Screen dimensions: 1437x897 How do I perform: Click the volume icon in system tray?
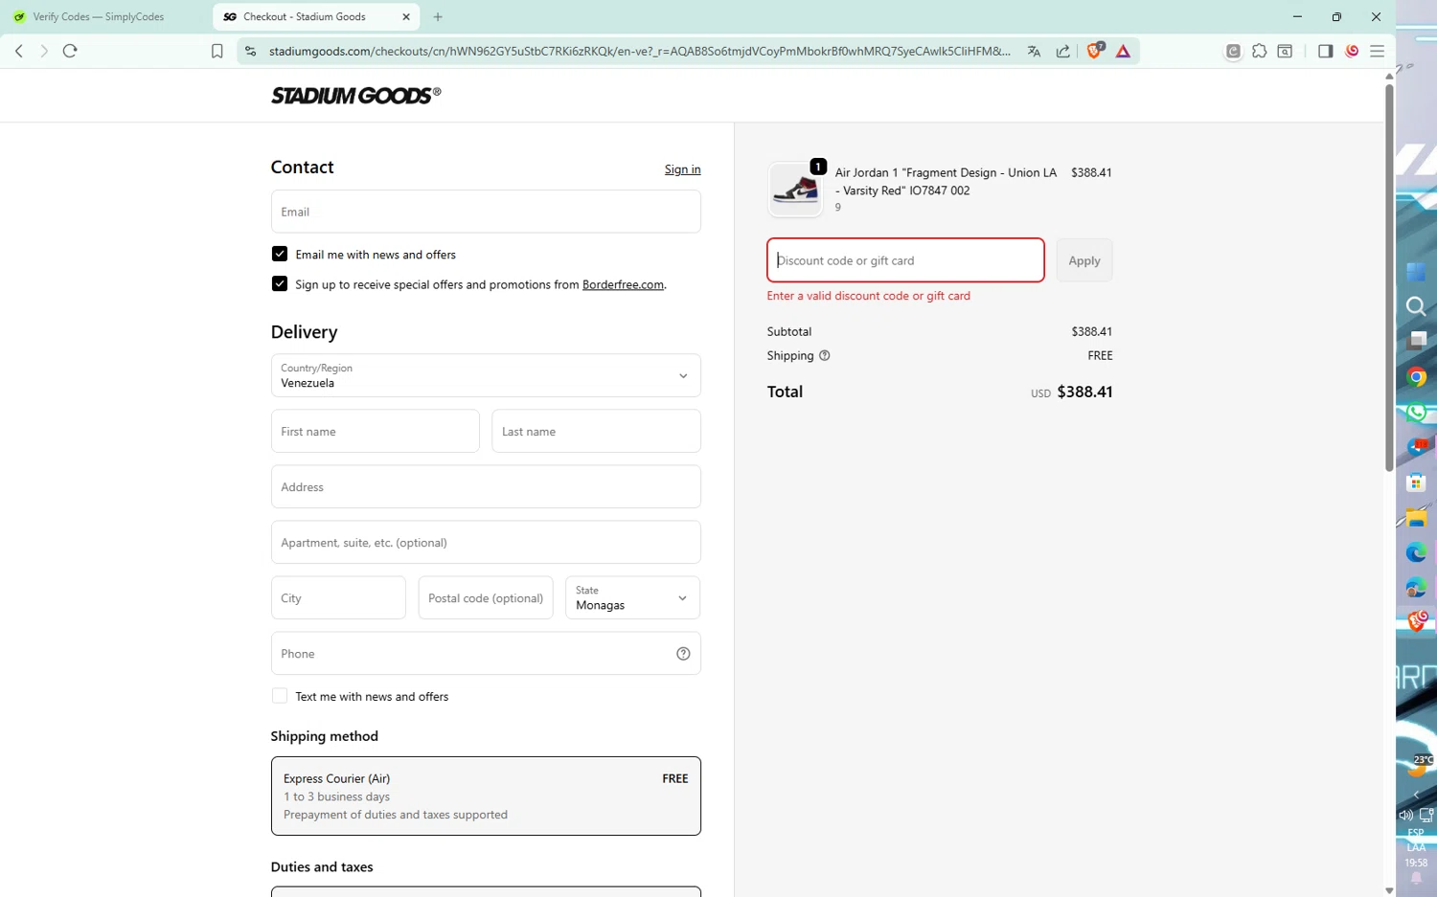tap(1405, 816)
